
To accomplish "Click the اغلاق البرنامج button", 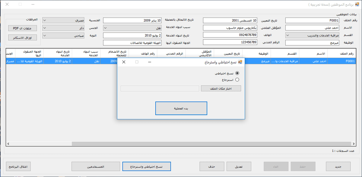I will point(18,166).
